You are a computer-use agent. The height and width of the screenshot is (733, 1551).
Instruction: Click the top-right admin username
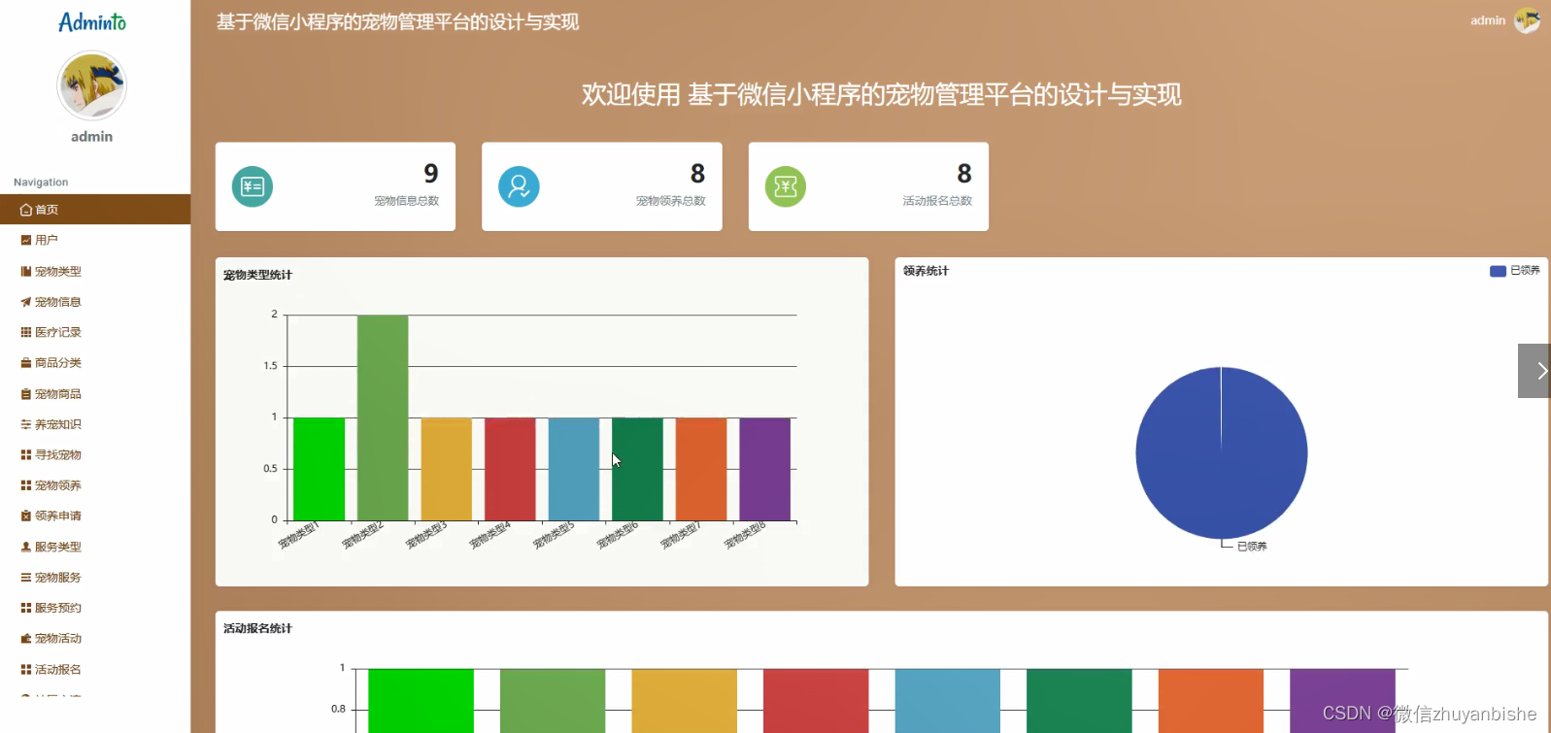tap(1487, 20)
